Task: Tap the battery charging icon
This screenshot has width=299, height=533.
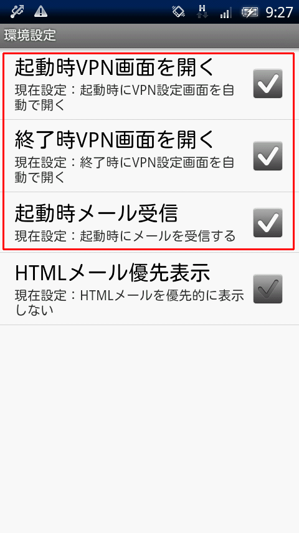Action: (x=250, y=12)
